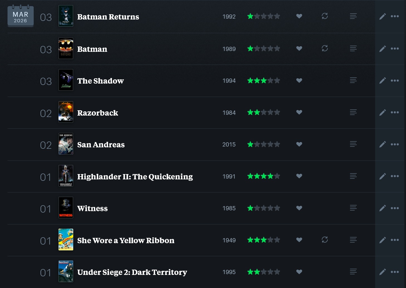The width and height of the screenshot is (406, 288).
Task: Open the more options menu for Batman Returns
Action: click(x=395, y=16)
